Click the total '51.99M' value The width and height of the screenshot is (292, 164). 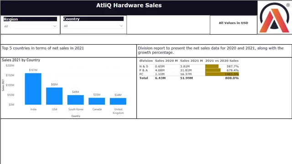[187, 78]
